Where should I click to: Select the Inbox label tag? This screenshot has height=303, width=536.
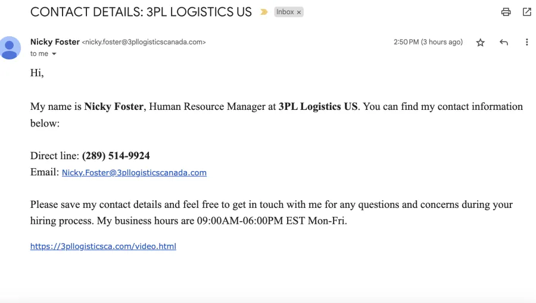[x=285, y=12]
